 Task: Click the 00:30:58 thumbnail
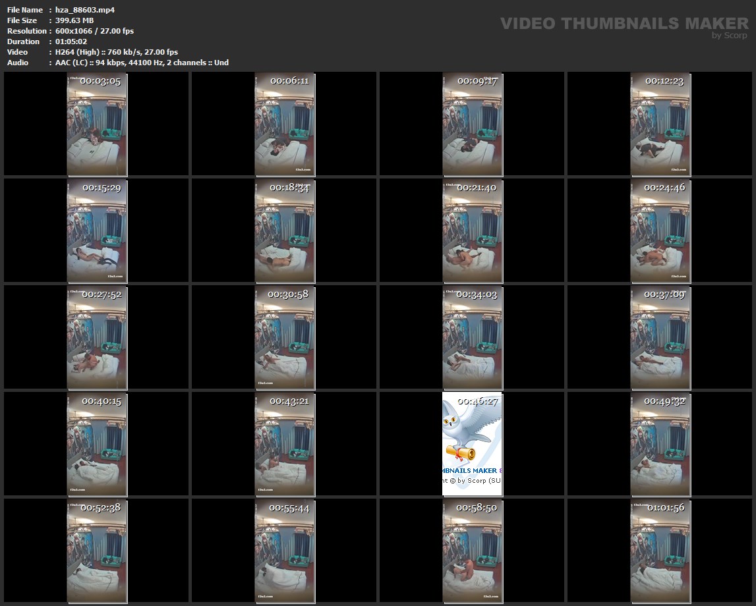point(285,338)
